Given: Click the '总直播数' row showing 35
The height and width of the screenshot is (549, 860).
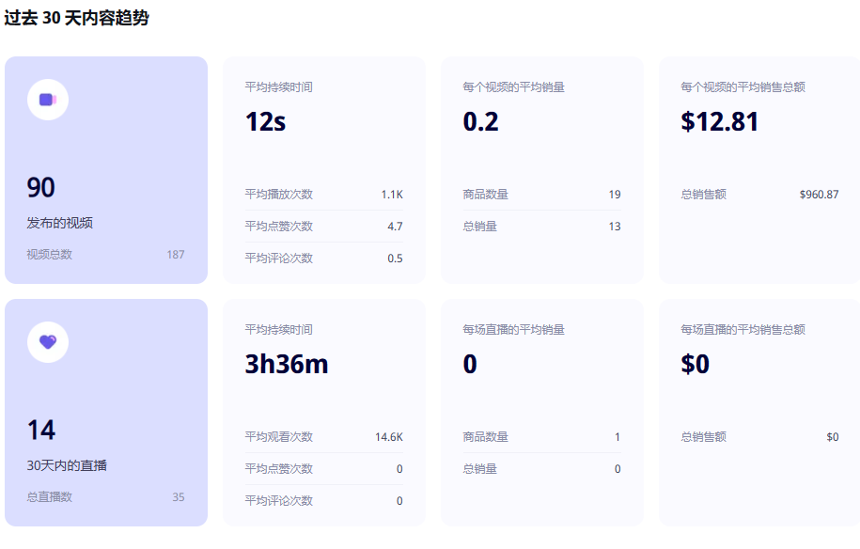Looking at the screenshot, I should click(105, 496).
